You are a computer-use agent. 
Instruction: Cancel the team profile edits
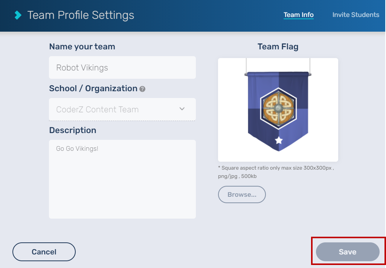44,251
